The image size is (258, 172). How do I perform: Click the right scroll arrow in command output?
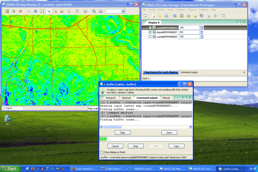click(190, 127)
